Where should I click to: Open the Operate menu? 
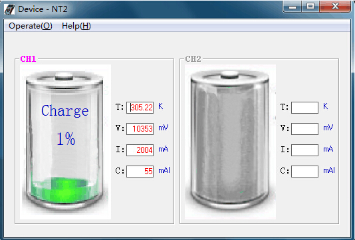[x=31, y=26]
